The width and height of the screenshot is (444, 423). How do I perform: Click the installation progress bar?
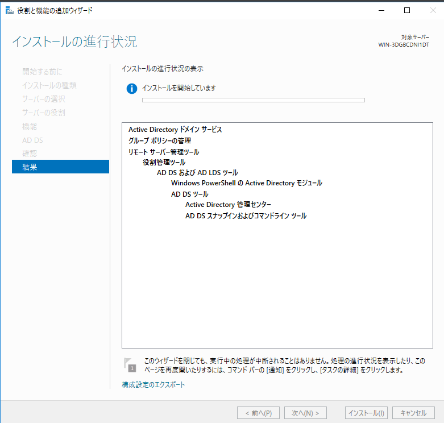pyautogui.click(x=254, y=100)
